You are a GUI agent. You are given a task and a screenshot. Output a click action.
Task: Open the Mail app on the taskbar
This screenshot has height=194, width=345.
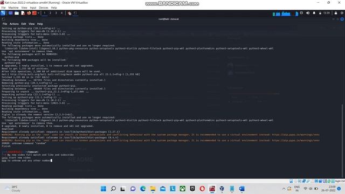pyautogui.click(x=163, y=189)
